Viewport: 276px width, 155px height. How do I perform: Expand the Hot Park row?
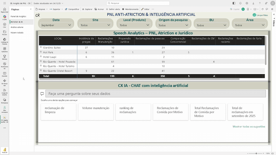[x=41, y=52]
